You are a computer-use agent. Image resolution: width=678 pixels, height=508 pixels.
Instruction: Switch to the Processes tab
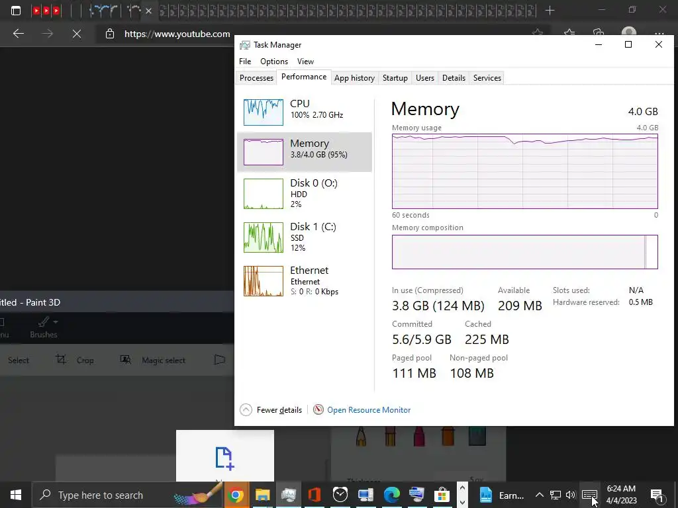pos(256,78)
